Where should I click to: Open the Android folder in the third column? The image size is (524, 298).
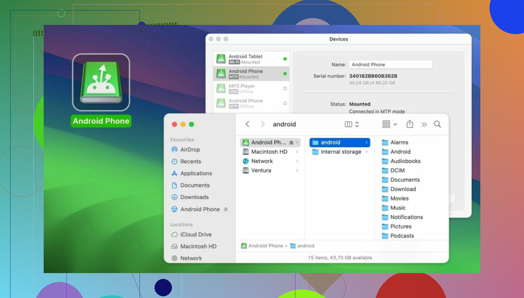pos(396,152)
